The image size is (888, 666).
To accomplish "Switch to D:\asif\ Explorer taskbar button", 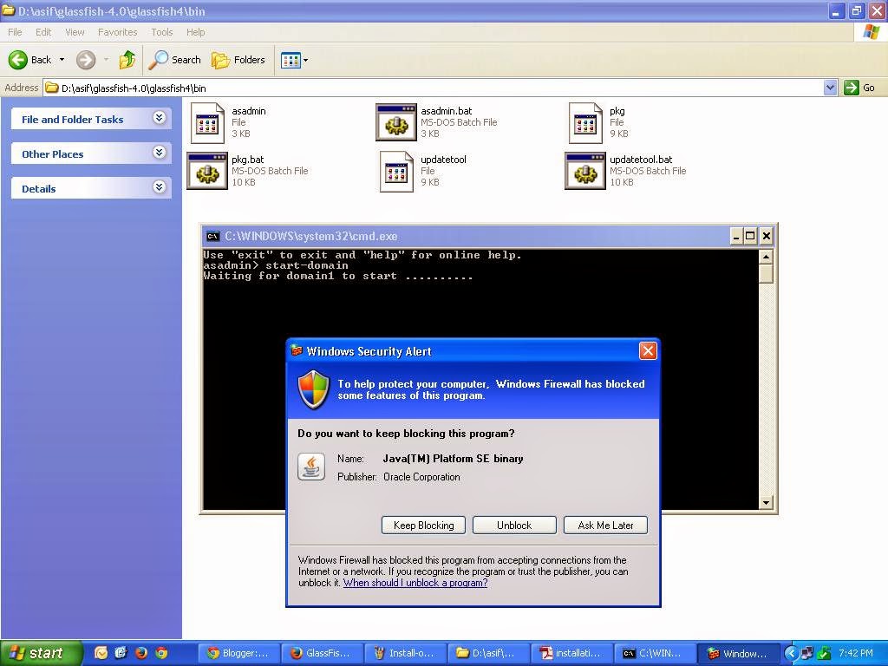I will (x=489, y=653).
